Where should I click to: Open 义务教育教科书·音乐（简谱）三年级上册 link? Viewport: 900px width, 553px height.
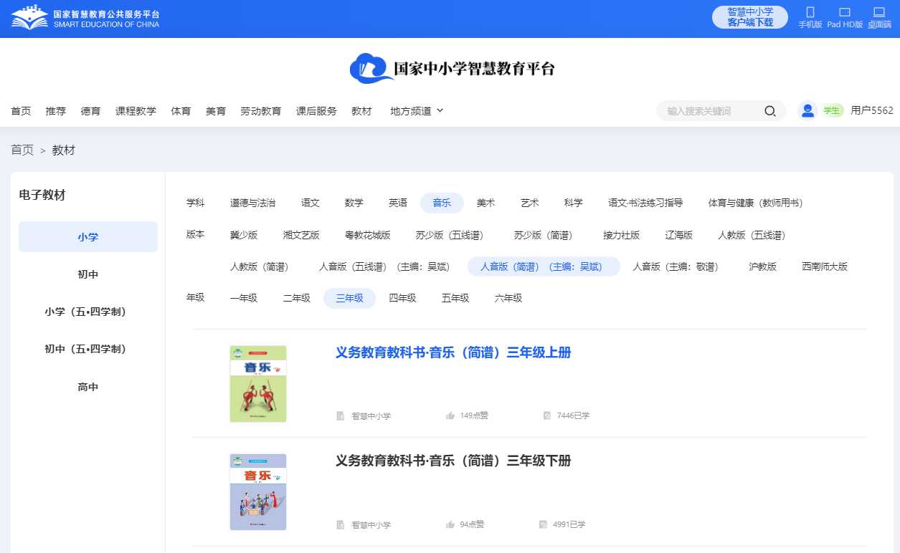click(453, 352)
